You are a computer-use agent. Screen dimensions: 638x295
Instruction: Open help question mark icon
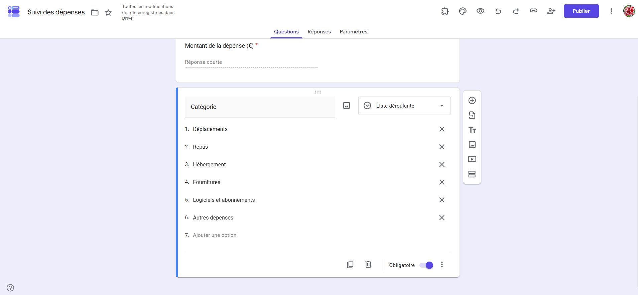point(10,288)
